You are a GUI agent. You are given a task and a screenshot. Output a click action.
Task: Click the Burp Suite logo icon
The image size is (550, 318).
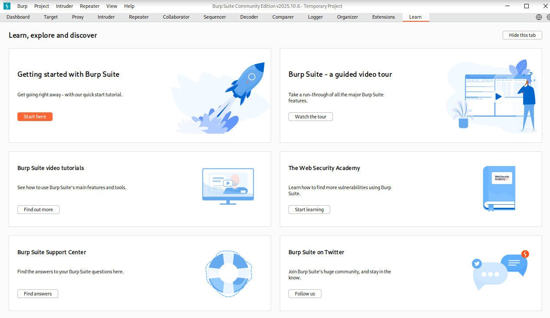(x=7, y=6)
